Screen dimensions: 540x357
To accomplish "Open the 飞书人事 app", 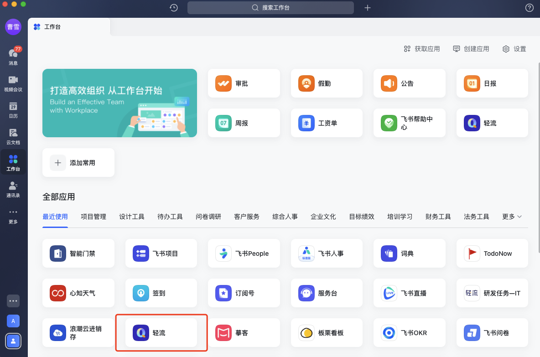I will point(327,254).
